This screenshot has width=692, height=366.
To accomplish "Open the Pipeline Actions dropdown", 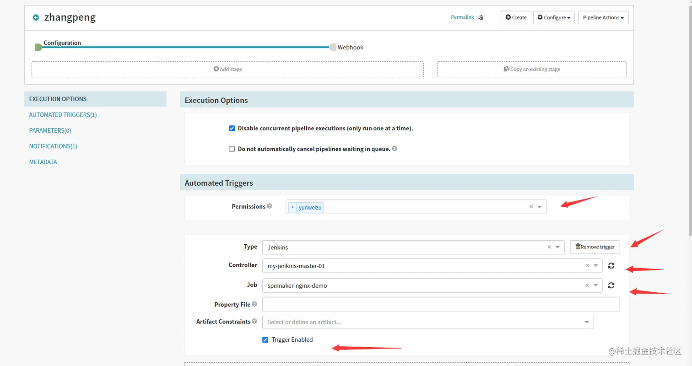I will [x=604, y=17].
